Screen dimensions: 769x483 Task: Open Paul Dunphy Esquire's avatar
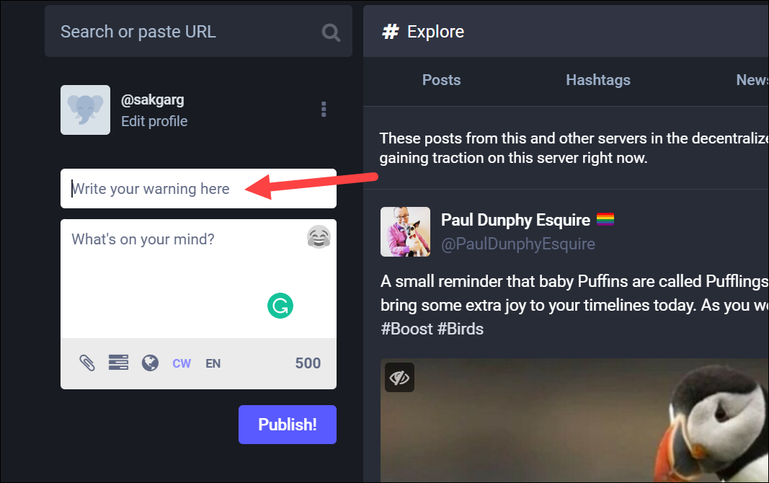point(405,231)
